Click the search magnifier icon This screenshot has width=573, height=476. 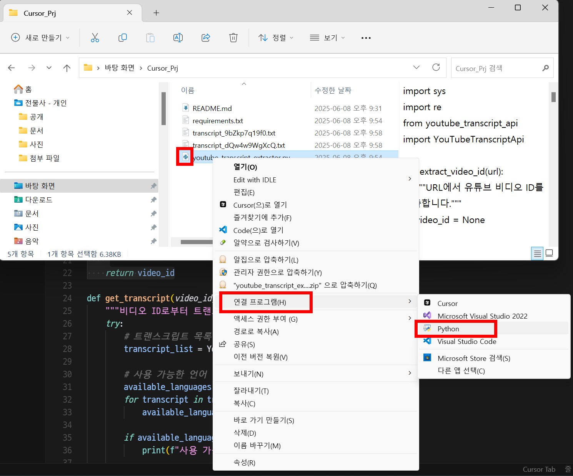click(545, 68)
